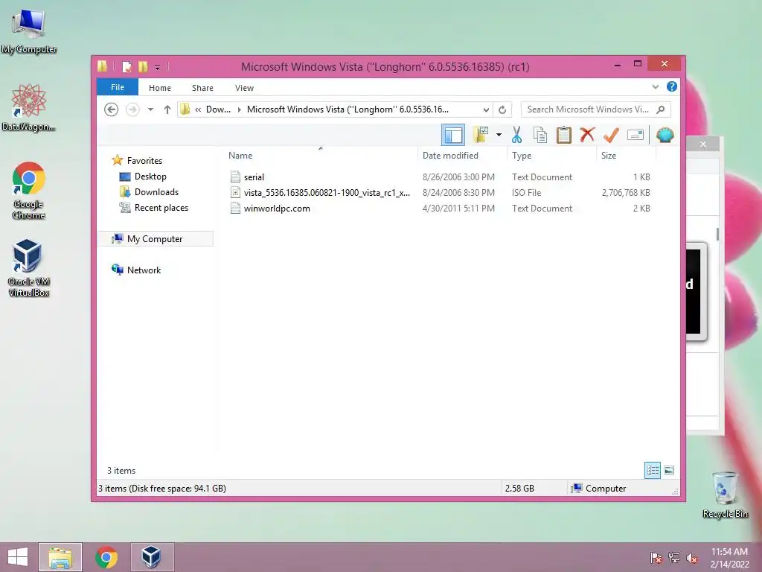Open breadcrumb arrow after Dow...
Screen dimensions: 762x572
point(239,110)
